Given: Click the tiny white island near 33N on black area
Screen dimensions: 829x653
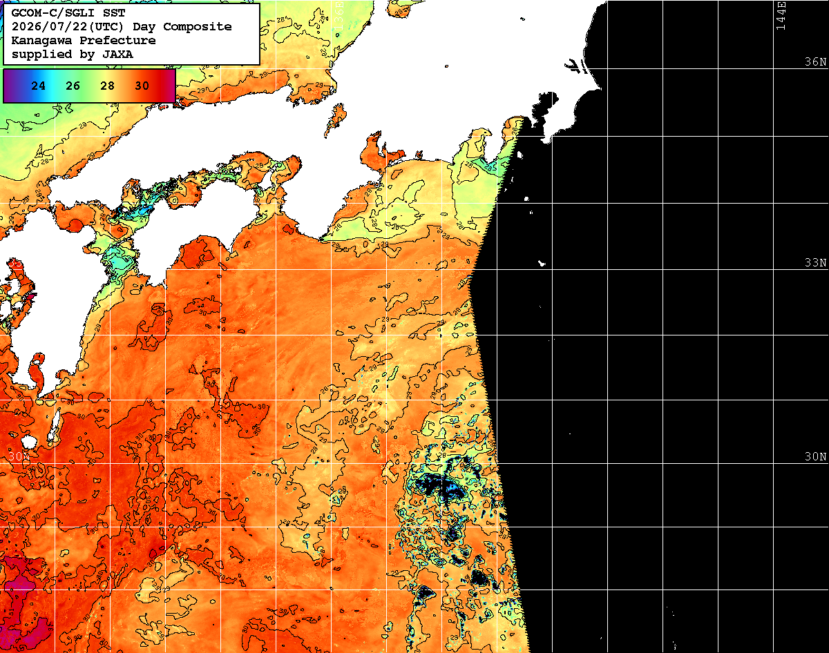Looking at the screenshot, I should (x=542, y=263).
